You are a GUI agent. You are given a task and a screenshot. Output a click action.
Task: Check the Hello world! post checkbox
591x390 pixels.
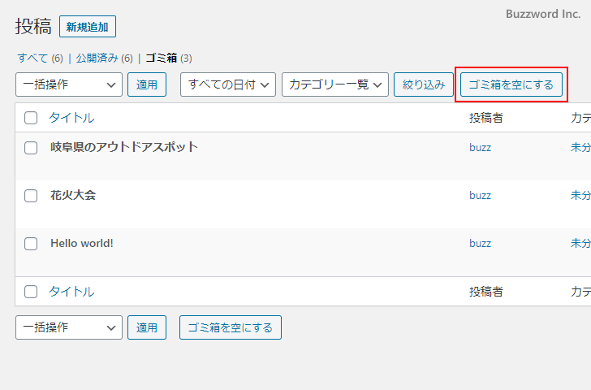31,244
